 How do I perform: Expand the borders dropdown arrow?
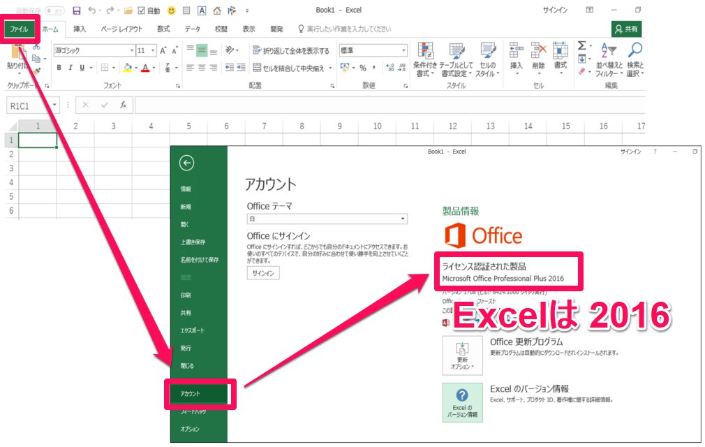click(113, 68)
